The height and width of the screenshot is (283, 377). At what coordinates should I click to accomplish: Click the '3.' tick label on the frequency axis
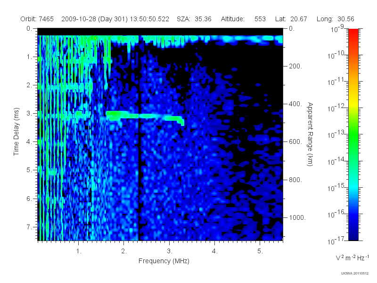click(170, 251)
